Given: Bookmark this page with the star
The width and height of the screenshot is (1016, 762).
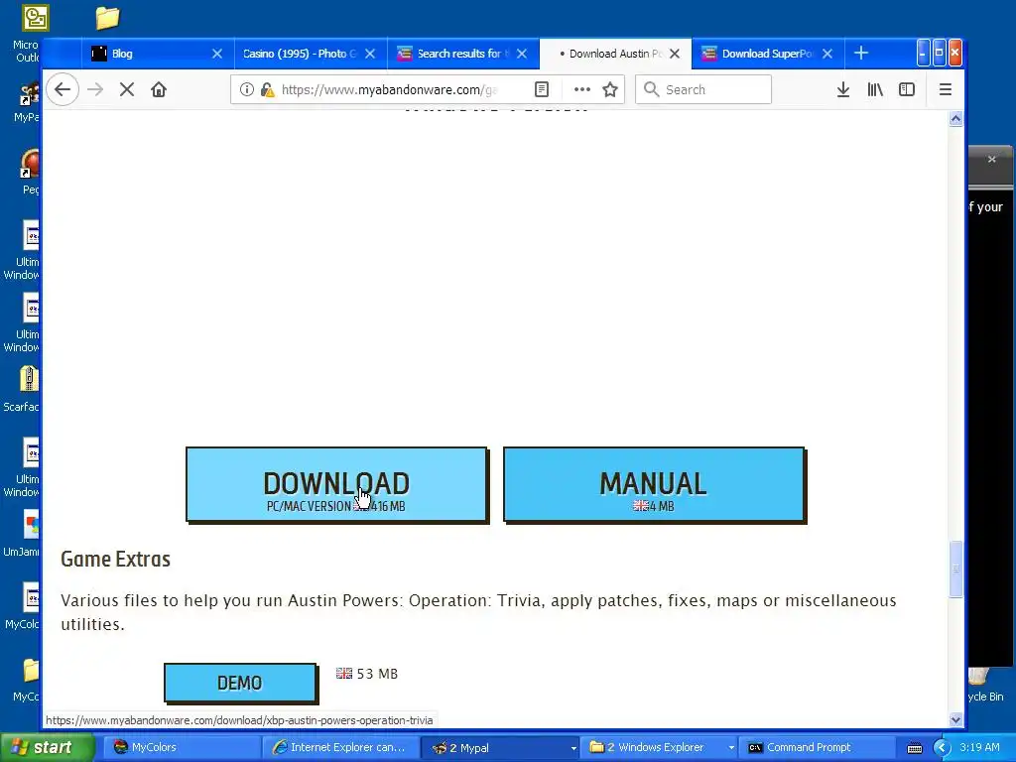Looking at the screenshot, I should pos(610,89).
